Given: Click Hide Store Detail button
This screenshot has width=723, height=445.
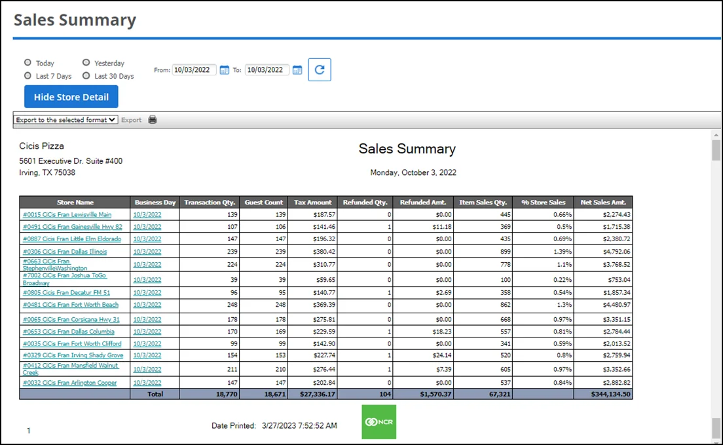Looking at the screenshot, I should click(x=71, y=97).
